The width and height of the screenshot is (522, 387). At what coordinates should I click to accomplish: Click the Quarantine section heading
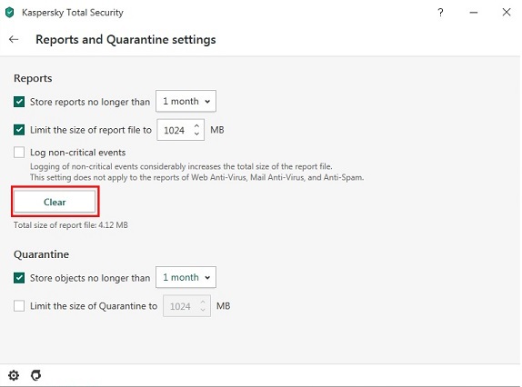[x=41, y=254]
